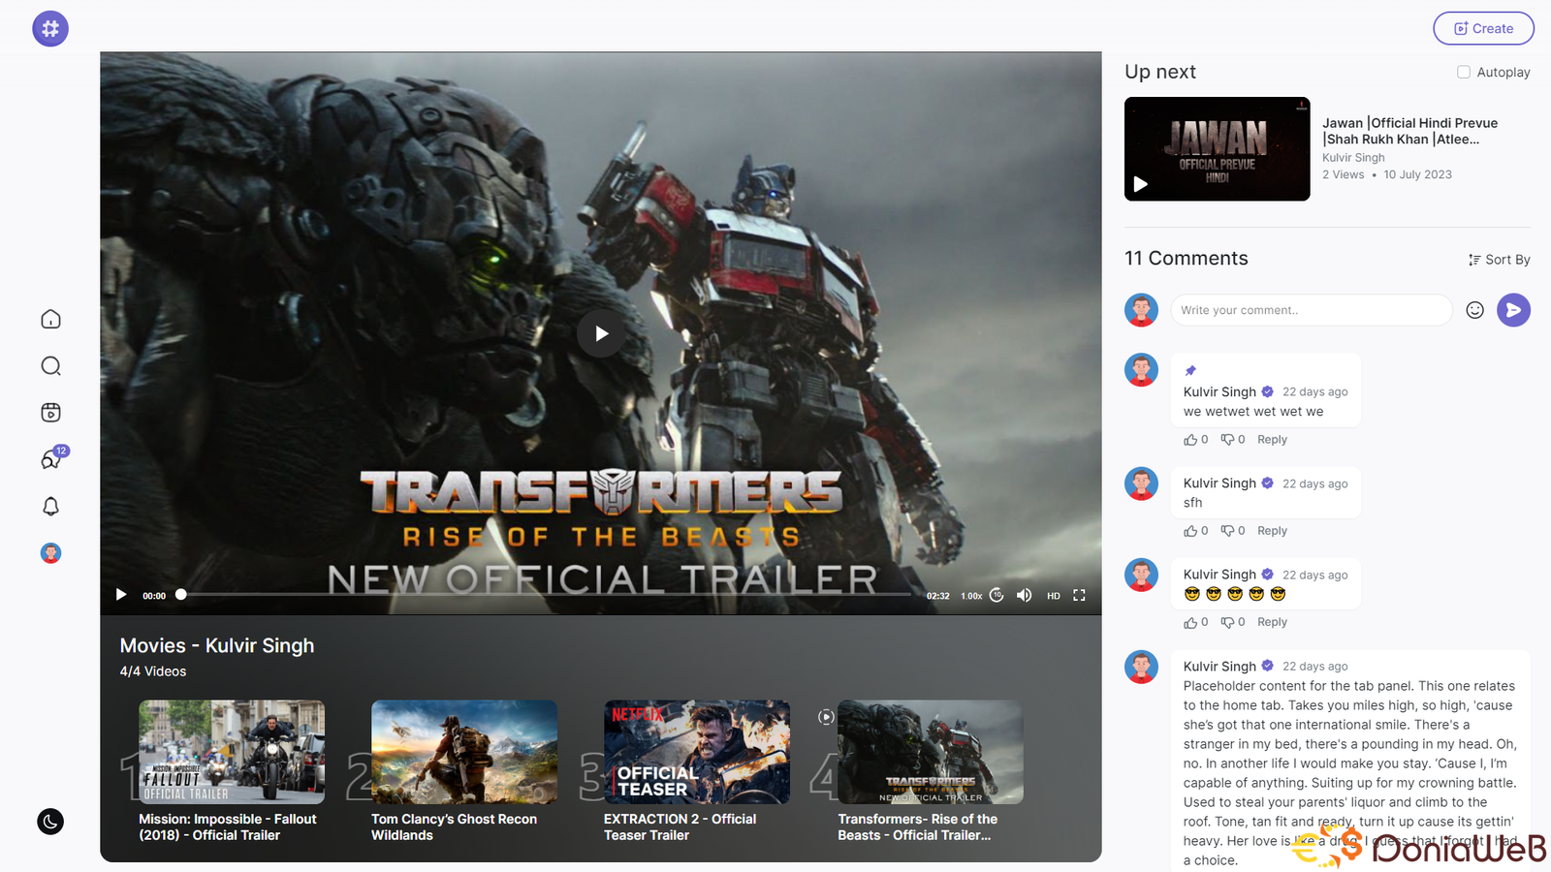Mute the video volume
Screen dimensions: 1551x872
pos(1024,595)
